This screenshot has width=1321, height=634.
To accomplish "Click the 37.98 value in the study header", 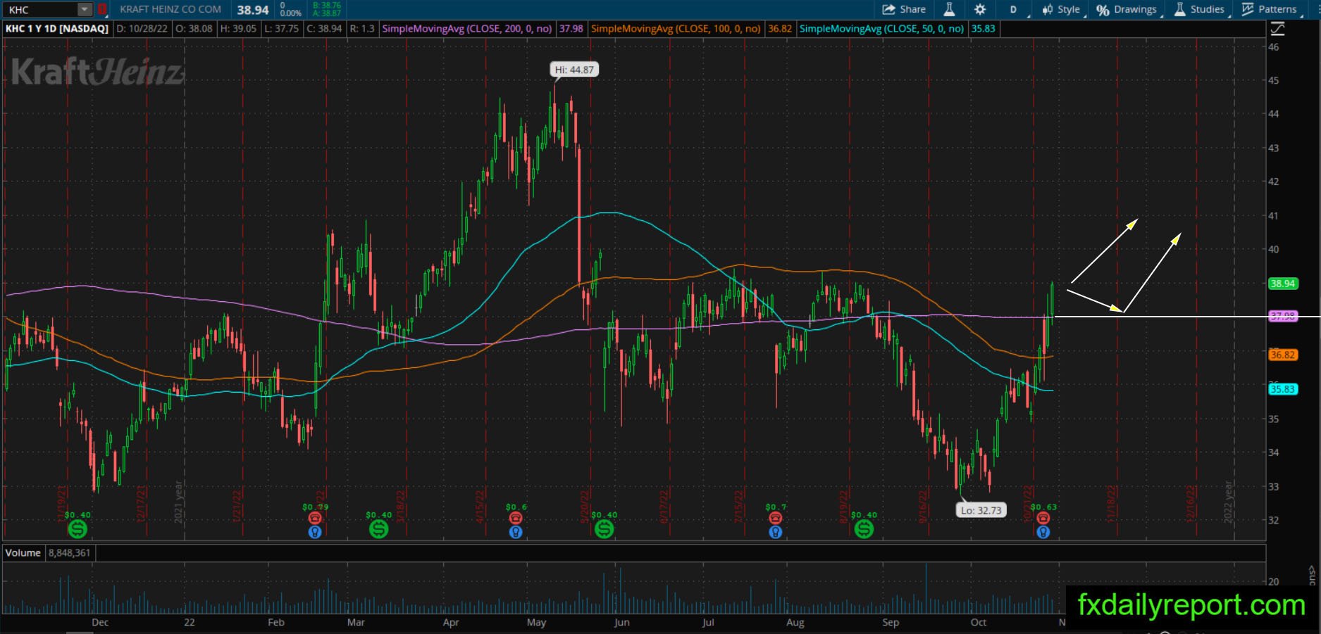I will tap(571, 29).
